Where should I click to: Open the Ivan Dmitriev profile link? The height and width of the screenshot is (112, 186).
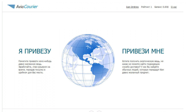132,7
